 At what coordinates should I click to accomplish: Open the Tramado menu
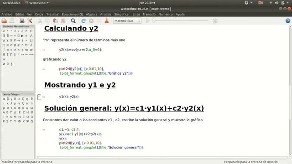click(149, 14)
